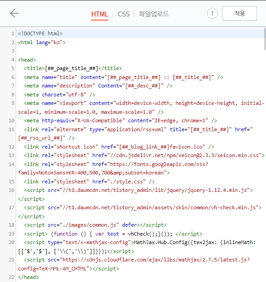Click line number 22 in the gutter
Image resolution: width=266 pixels, height=282 pixels.
coord(11,277)
